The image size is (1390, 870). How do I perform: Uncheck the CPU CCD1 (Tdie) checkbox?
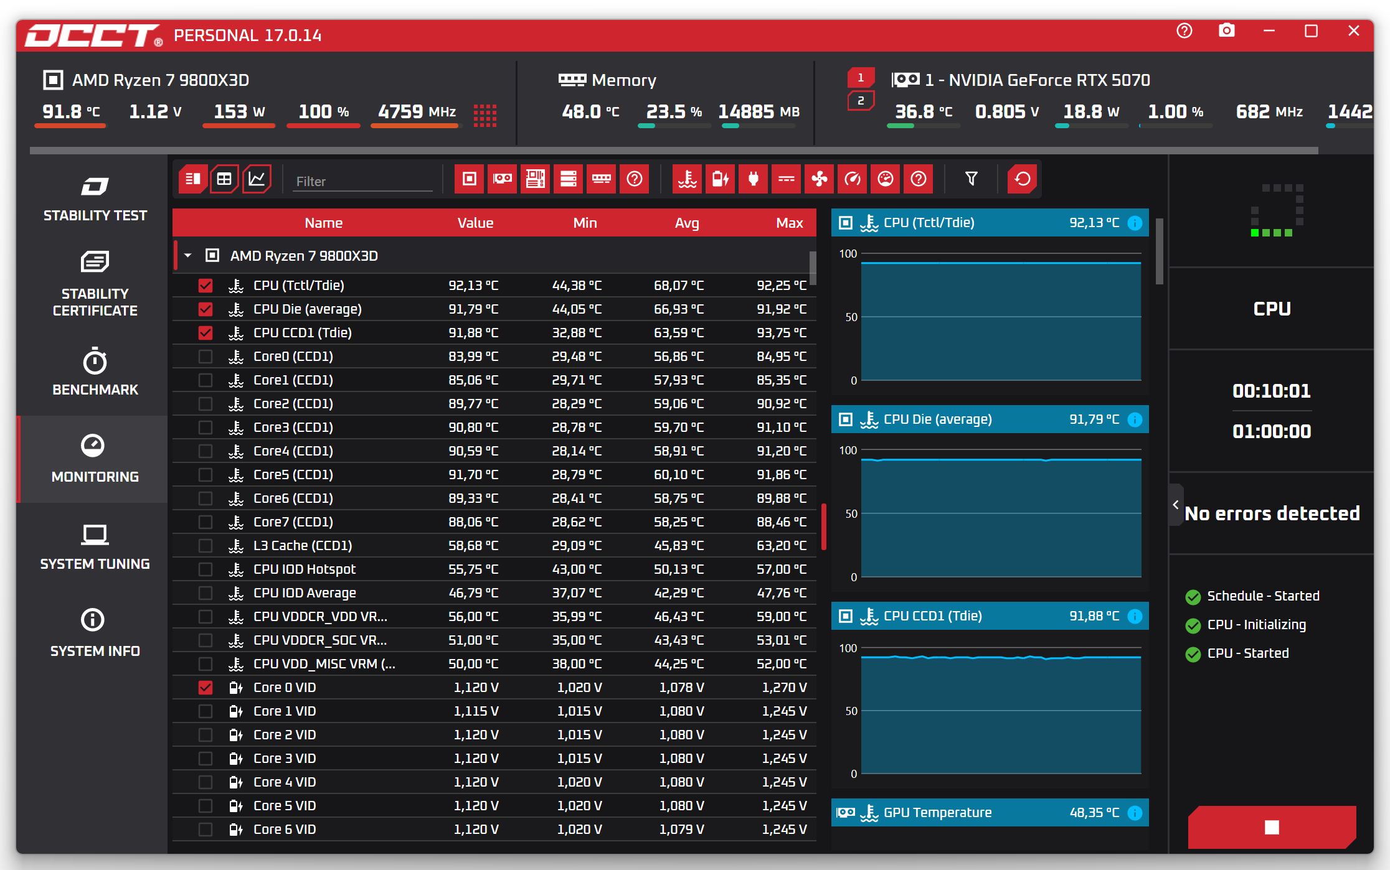tap(206, 333)
